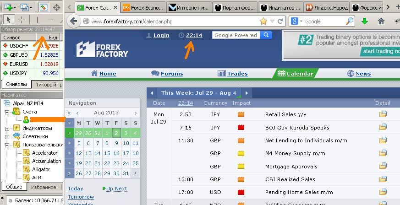This screenshot has width=400, height=205.
Task: Open the Calendar site menu
Action: (x=295, y=74)
